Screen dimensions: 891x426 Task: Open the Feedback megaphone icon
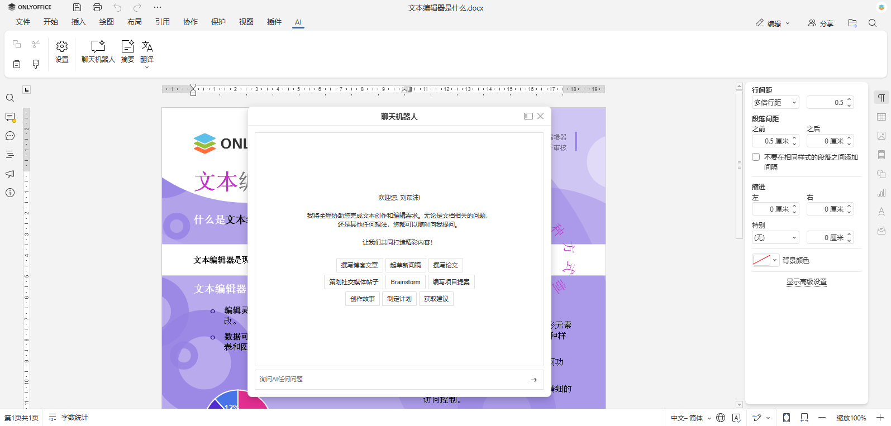click(x=10, y=174)
